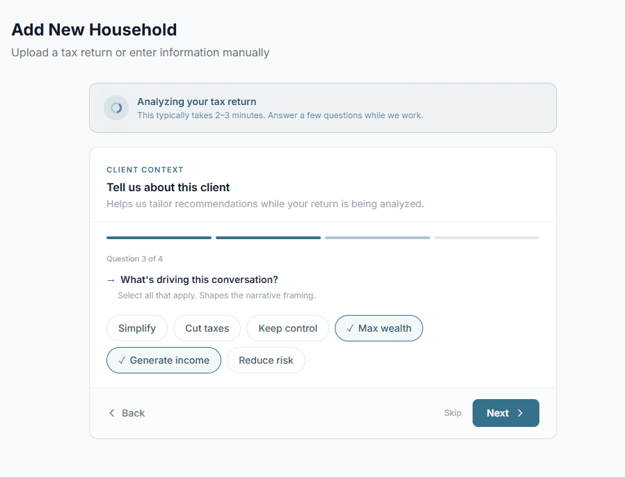Viewport: 625px width, 477px height.
Task: Click the loading spinner icon
Action: coord(115,108)
